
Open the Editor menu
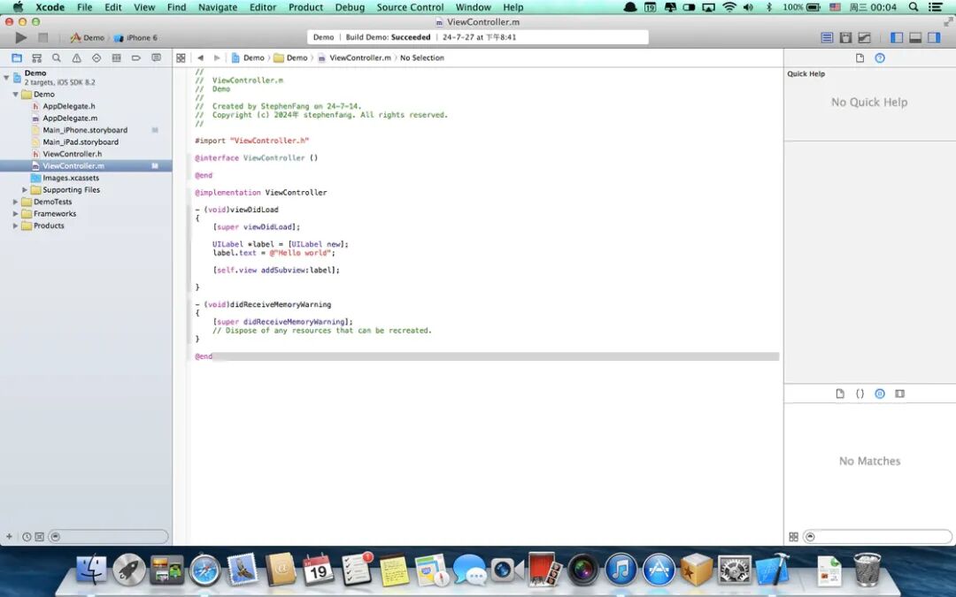click(263, 7)
